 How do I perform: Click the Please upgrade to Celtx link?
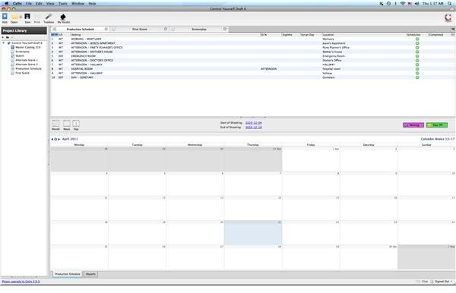pos(21,282)
